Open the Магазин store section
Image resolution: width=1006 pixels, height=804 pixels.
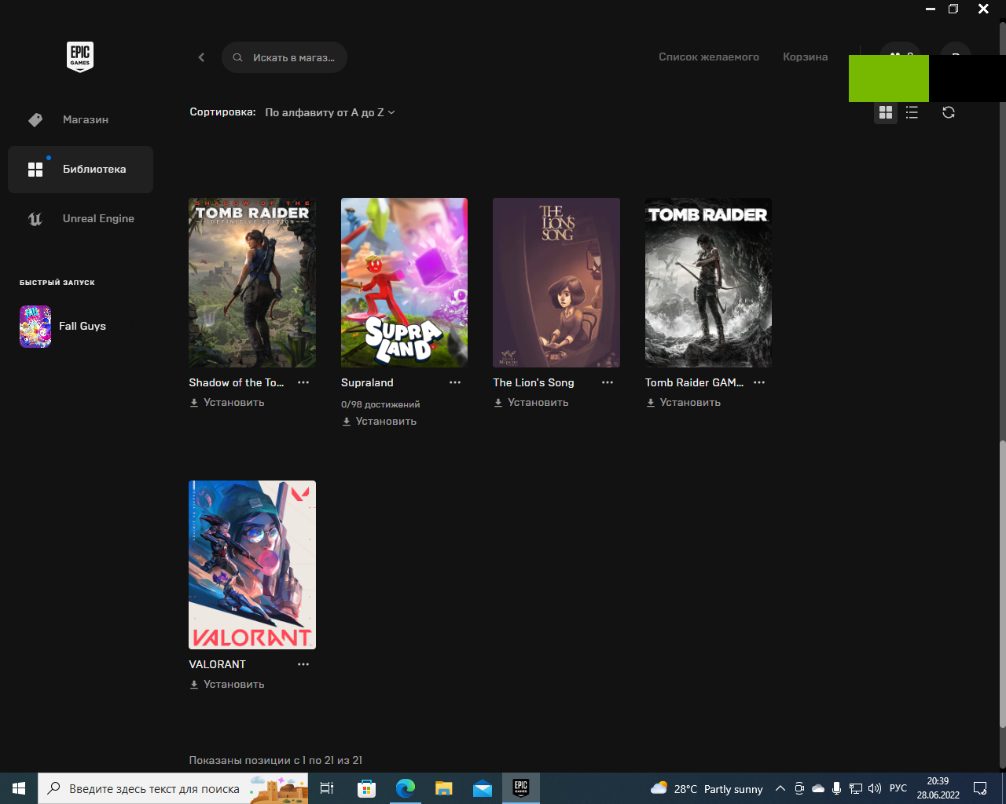coord(80,120)
